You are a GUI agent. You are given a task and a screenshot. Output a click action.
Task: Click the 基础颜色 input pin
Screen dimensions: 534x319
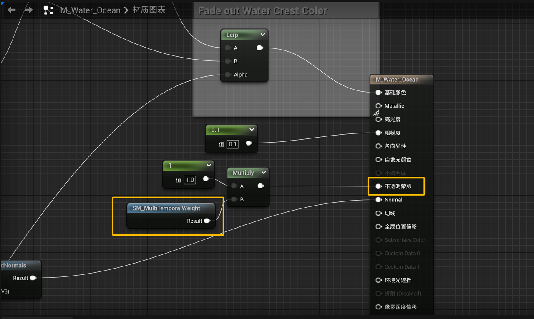point(378,93)
